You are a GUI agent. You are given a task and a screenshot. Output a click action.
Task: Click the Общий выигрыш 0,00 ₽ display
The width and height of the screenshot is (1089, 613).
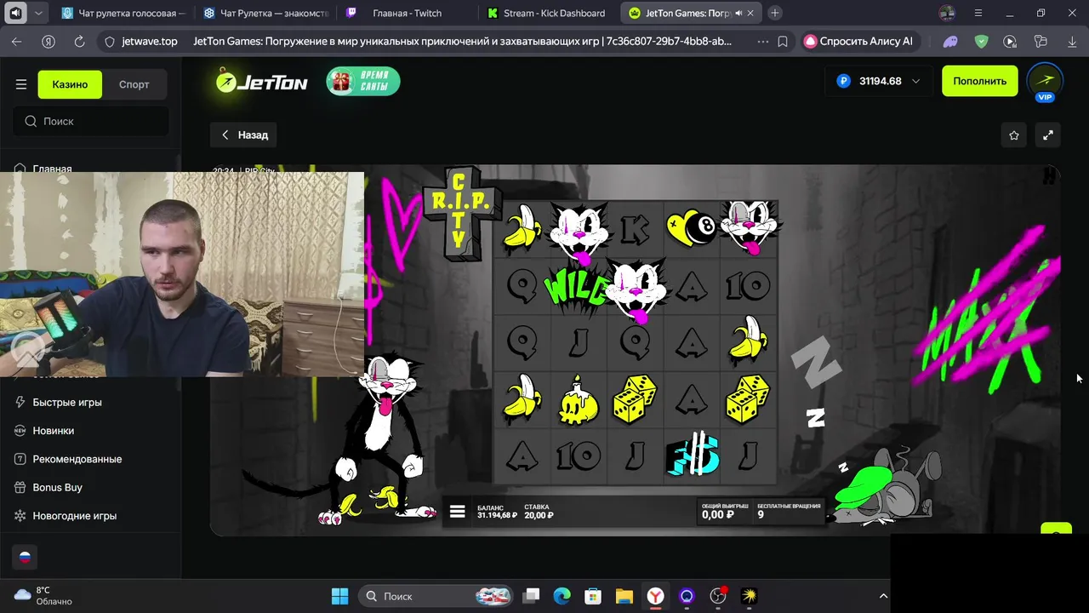(725, 511)
